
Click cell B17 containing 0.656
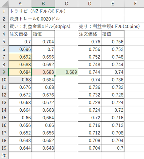coord(43,133)
